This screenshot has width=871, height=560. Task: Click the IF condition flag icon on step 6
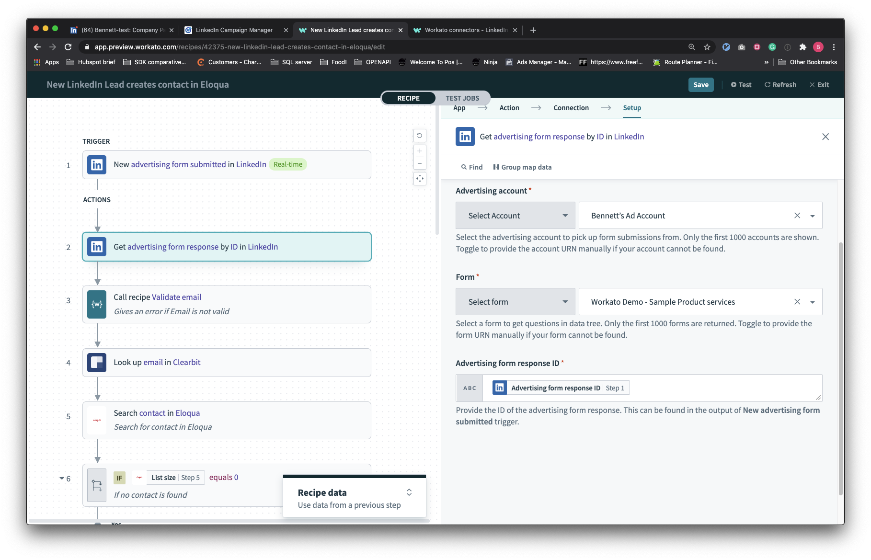96,485
